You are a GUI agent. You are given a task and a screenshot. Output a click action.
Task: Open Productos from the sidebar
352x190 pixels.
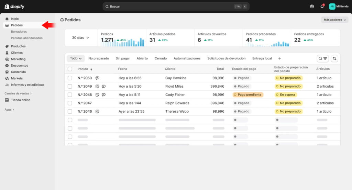(18, 46)
